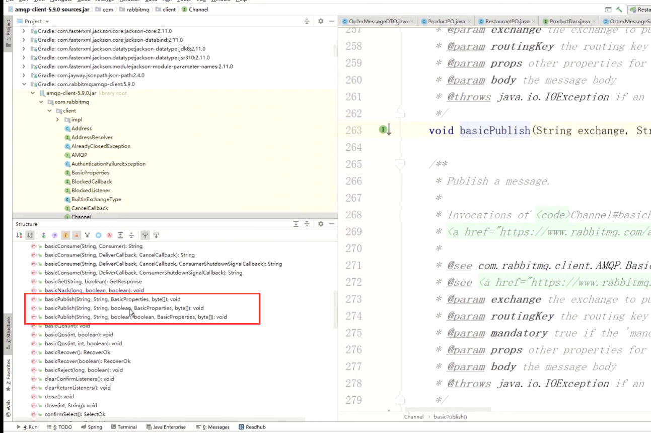Click the client breadcrumb in navigation bar

166,9
